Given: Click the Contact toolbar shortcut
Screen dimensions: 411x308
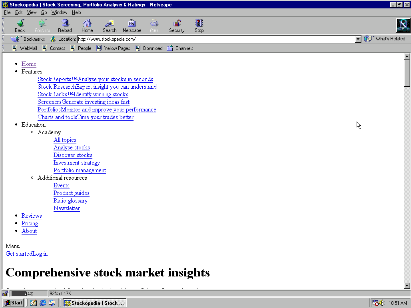Looking at the screenshot, I should tap(54, 48).
